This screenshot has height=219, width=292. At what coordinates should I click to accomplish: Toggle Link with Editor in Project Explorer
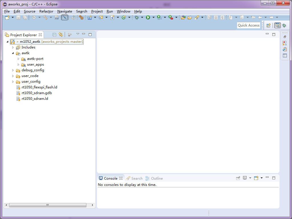(60, 35)
